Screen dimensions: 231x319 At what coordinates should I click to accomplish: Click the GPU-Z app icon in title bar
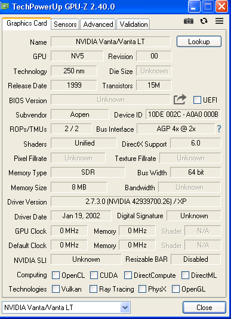pyautogui.click(x=5, y=7)
